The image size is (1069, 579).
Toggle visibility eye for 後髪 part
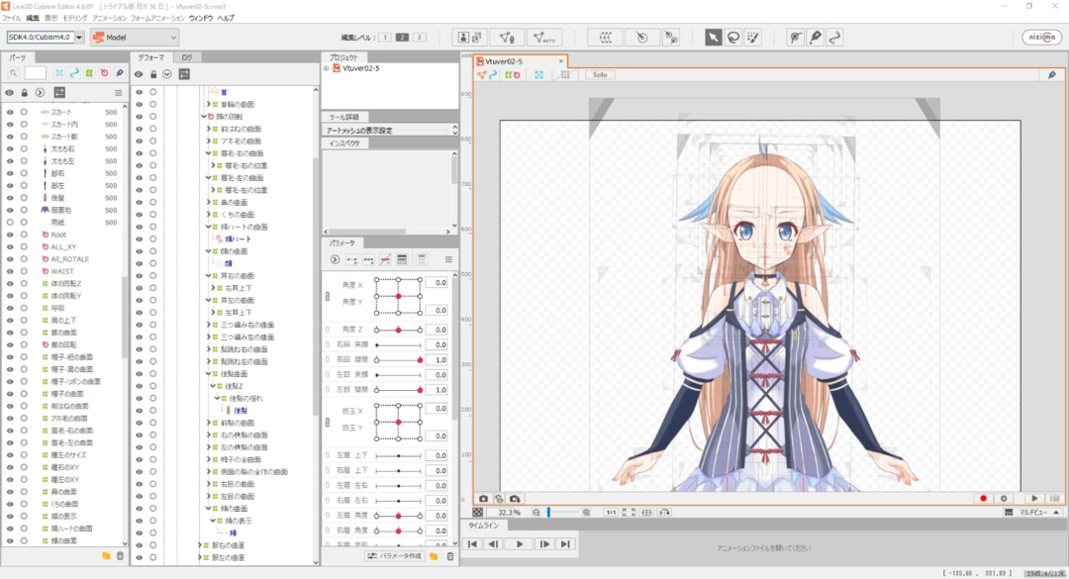pos(10,198)
